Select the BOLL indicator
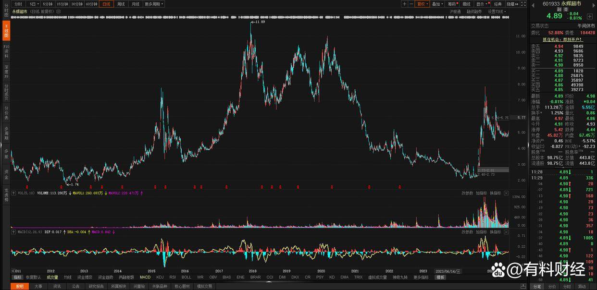597x290 pixels. click(186, 278)
